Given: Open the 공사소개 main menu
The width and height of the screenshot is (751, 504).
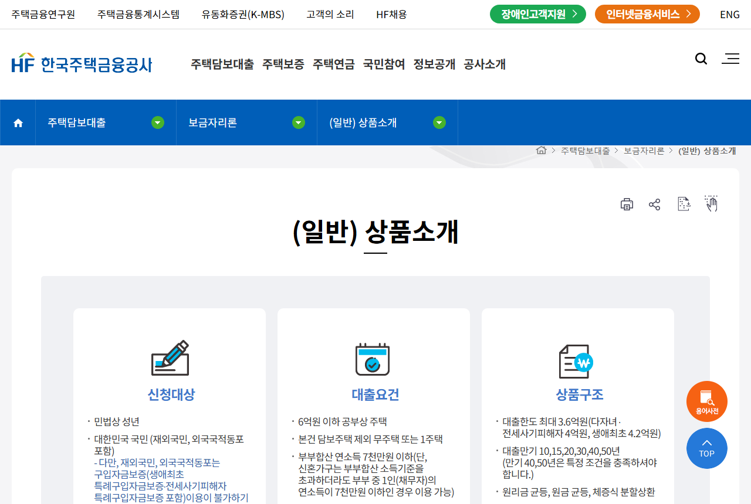Looking at the screenshot, I should (485, 64).
